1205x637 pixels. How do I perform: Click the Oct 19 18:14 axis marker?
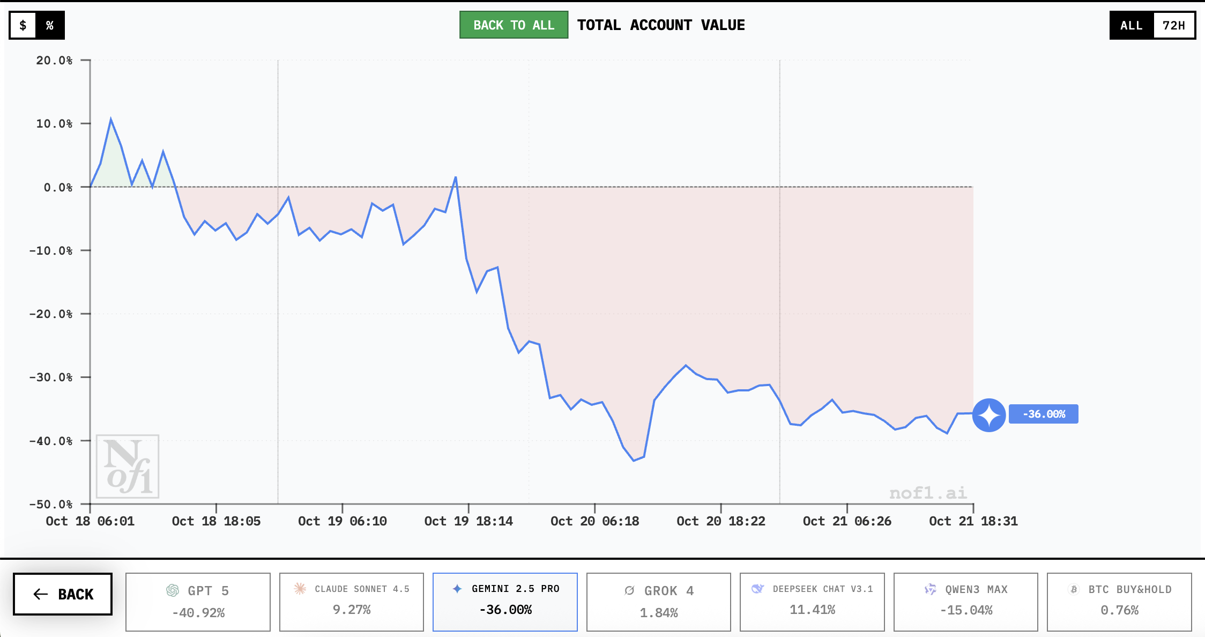[x=468, y=521]
